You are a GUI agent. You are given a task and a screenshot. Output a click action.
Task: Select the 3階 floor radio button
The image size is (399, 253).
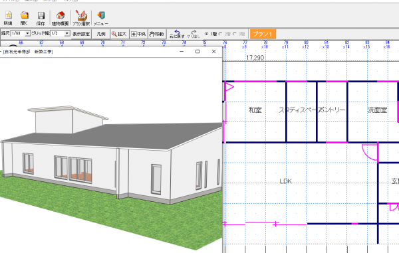coord(234,34)
